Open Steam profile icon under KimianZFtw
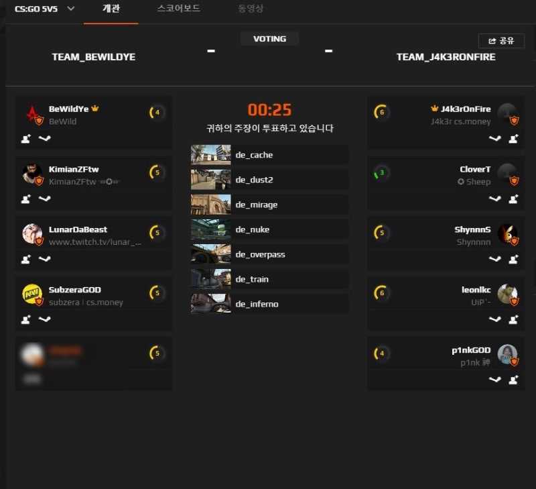Screen dimensions: 536x489 [44, 199]
